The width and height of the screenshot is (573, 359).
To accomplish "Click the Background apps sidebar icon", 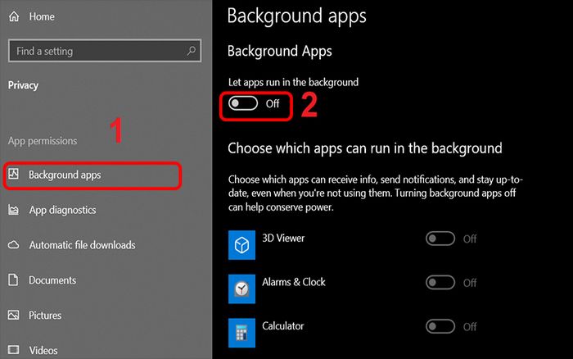I will coord(14,174).
